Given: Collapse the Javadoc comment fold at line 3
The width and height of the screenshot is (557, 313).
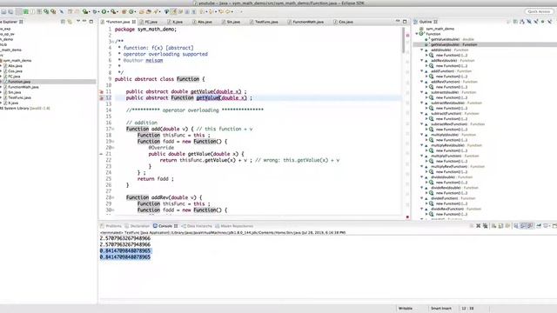Looking at the screenshot, I should point(112,42).
